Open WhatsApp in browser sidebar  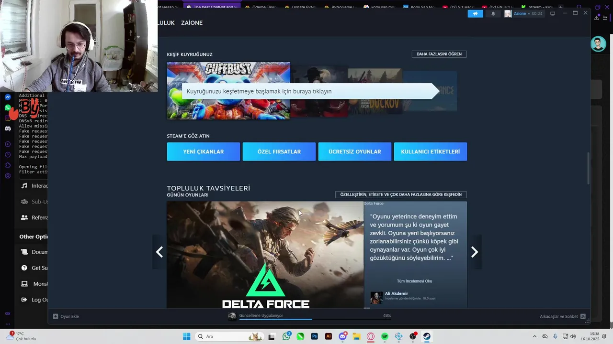8,107
